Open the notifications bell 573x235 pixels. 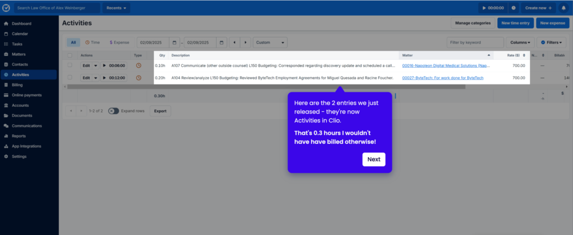coord(563,8)
